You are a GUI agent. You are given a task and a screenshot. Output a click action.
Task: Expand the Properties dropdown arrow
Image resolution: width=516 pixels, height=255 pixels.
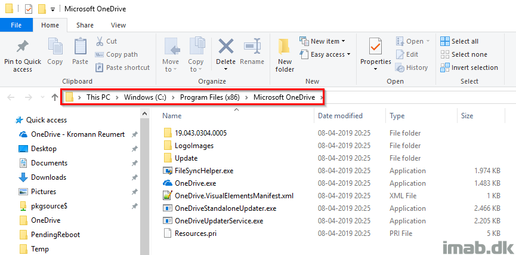coord(375,69)
